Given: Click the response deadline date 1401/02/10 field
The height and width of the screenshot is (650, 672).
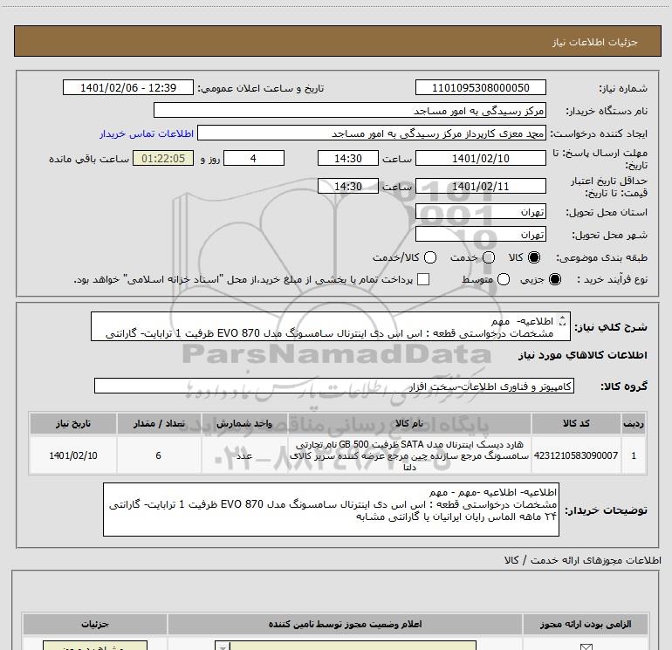Looking at the screenshot, I should 480,158.
